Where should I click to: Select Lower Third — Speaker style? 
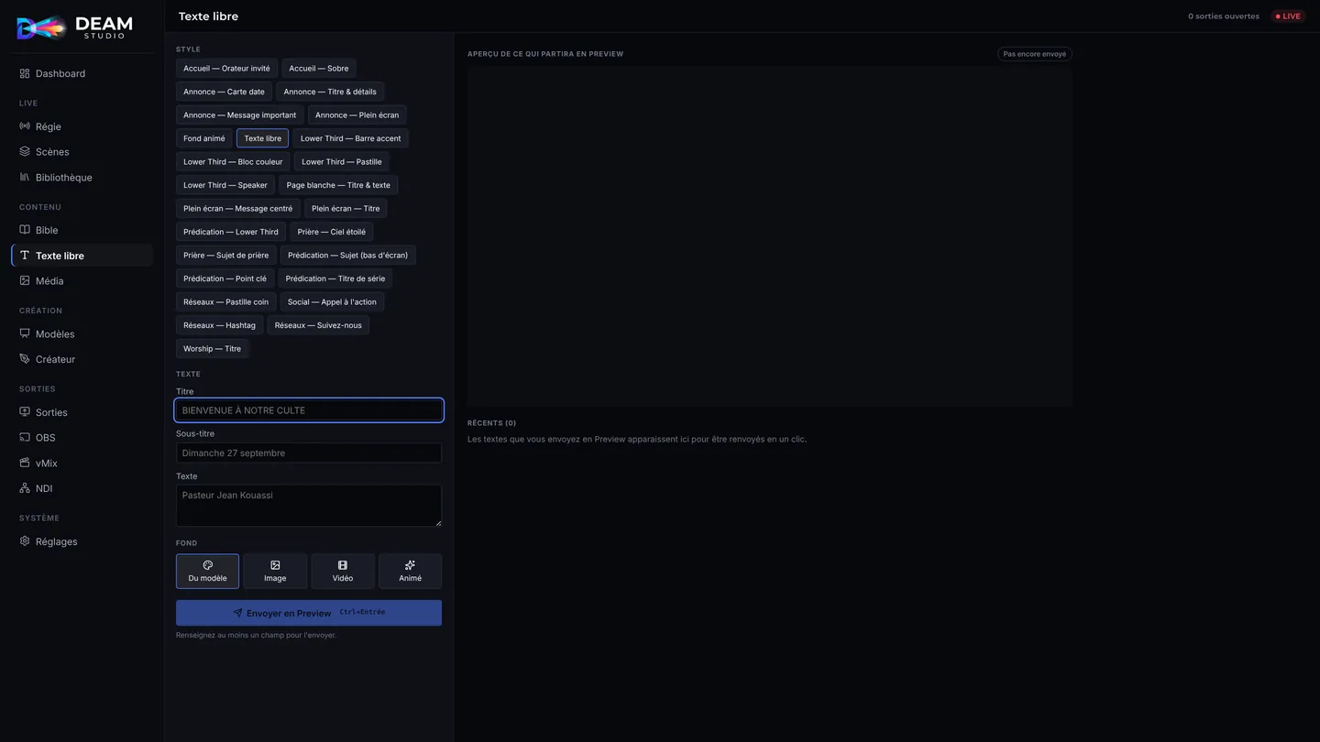[225, 185]
